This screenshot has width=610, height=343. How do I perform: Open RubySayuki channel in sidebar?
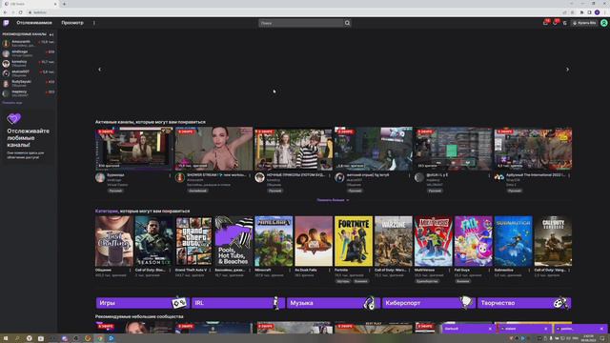click(29, 84)
